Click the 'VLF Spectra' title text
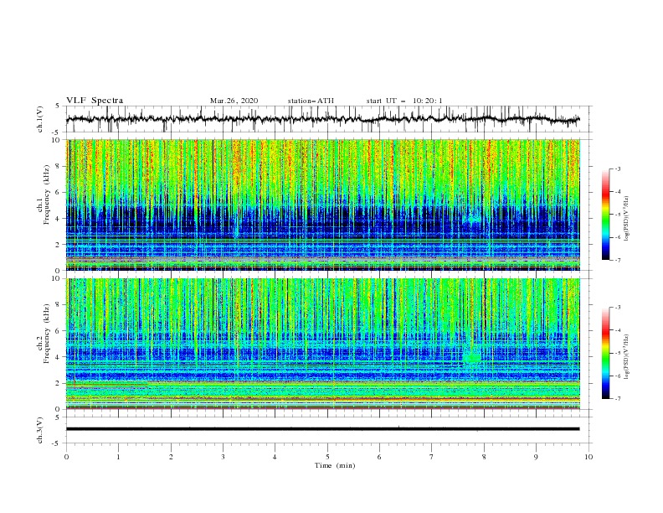This screenshot has height=513, width=663. (x=95, y=101)
